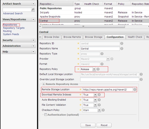
Task: Expand the Security panel
Action: (x=33, y=40)
